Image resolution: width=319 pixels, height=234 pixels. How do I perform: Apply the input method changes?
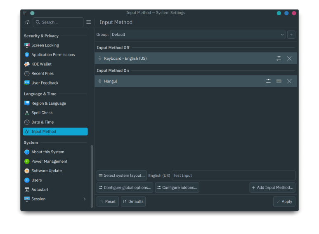[284, 201]
